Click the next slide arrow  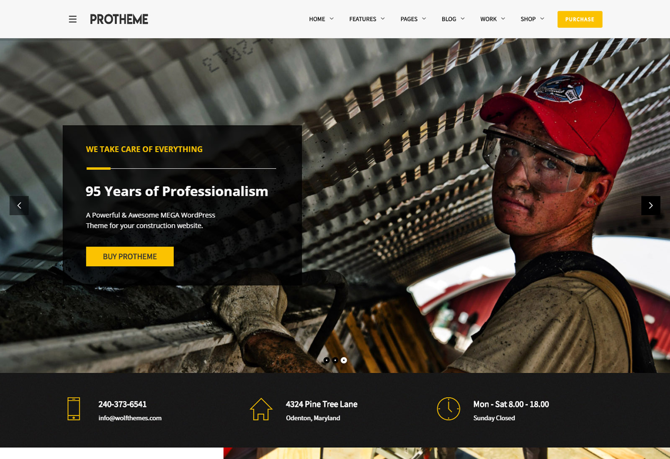pos(651,205)
